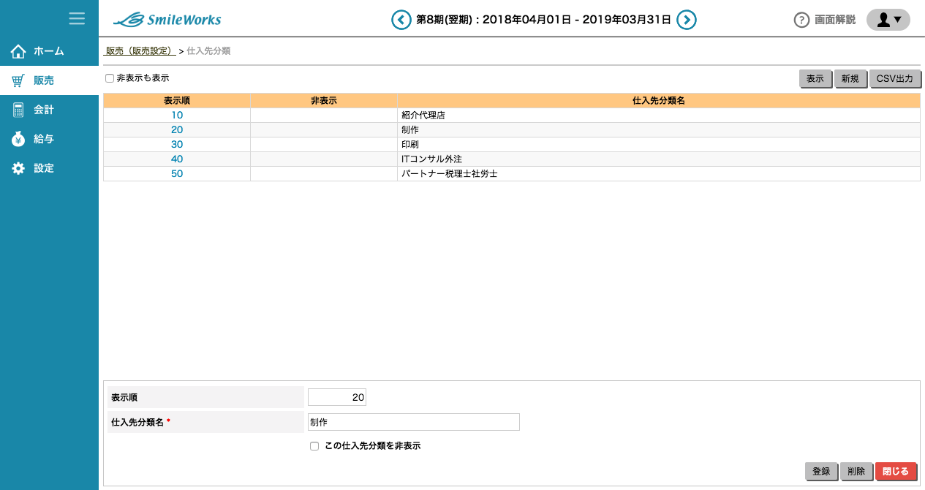
Task: Click the red 閉じる button
Action: [x=896, y=472]
